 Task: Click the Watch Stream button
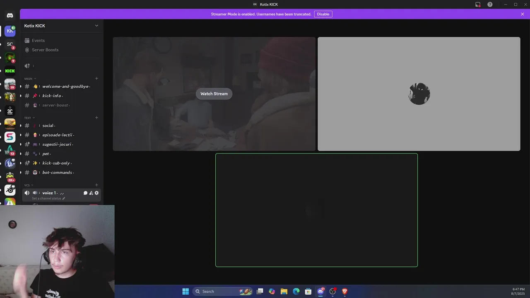point(214,94)
